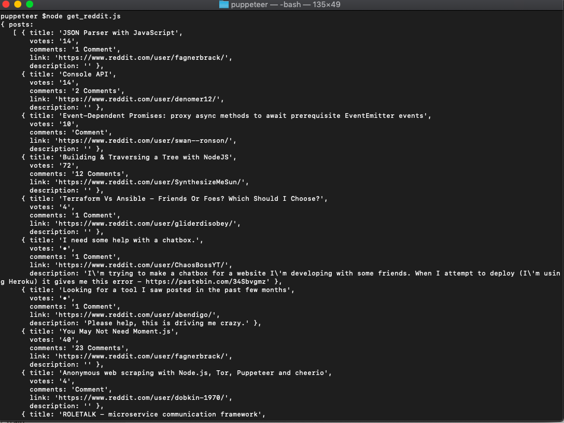Open gliderdisobey's Reddit profile link

coord(147,223)
